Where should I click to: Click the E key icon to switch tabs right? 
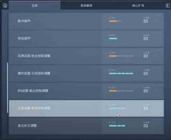point(168,6)
